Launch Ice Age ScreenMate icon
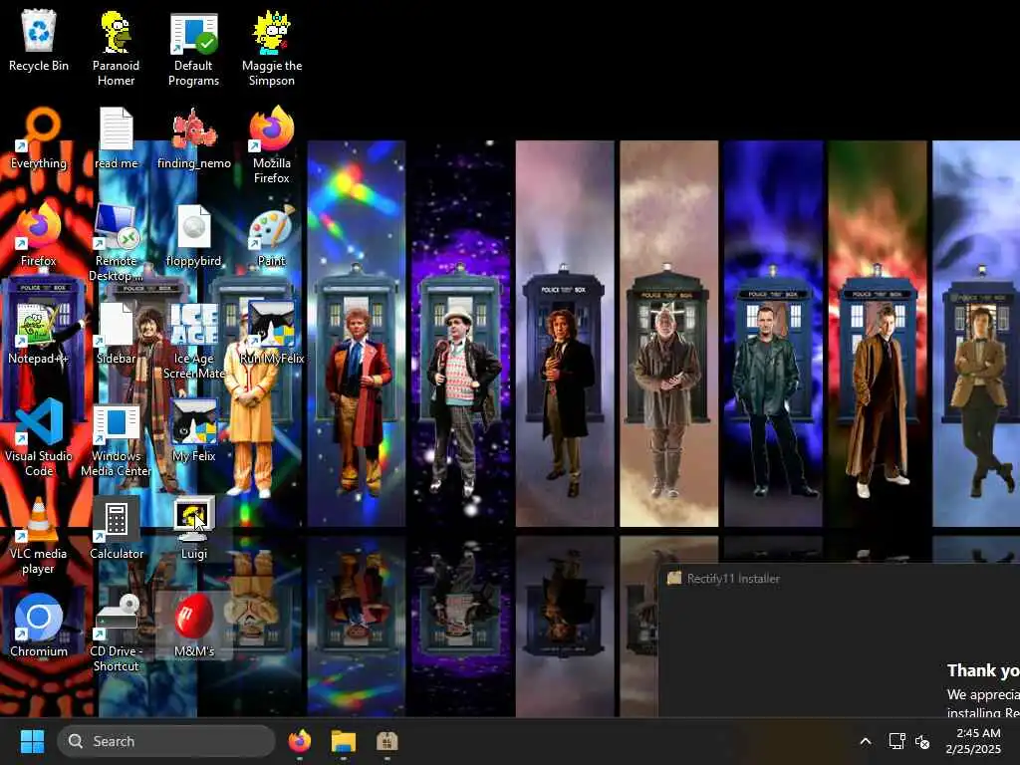 tap(194, 341)
